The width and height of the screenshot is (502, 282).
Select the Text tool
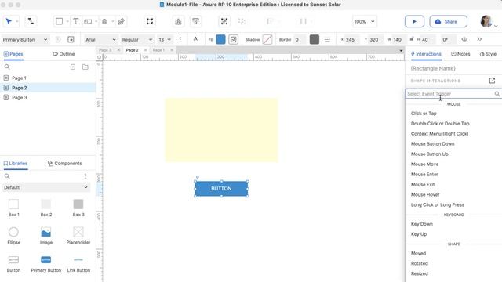(75, 21)
